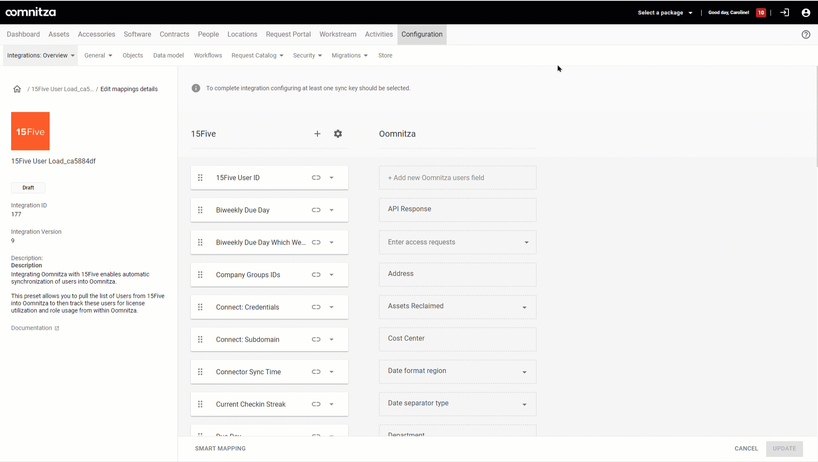Click the plus icon beside 15Five header
818x462 pixels.
click(x=317, y=134)
